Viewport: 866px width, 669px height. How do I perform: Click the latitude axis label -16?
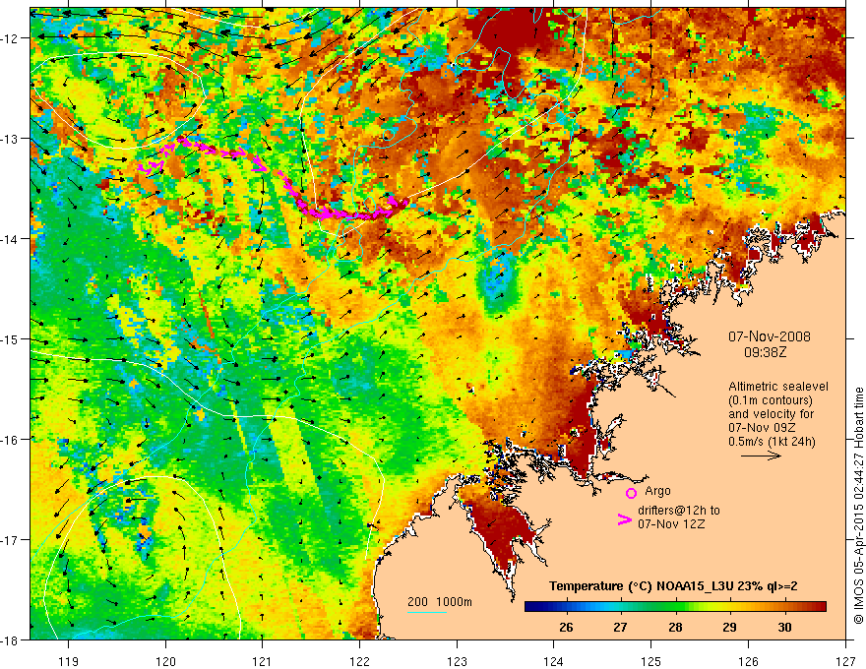10,440
